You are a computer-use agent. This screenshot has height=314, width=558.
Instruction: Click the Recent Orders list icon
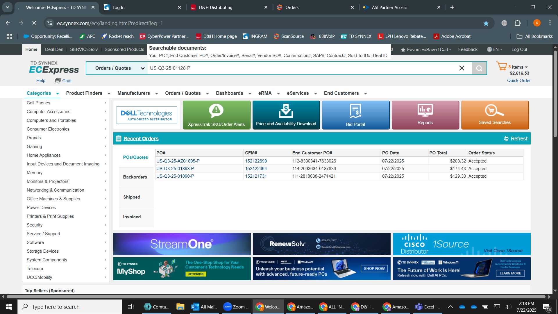pyautogui.click(x=118, y=138)
